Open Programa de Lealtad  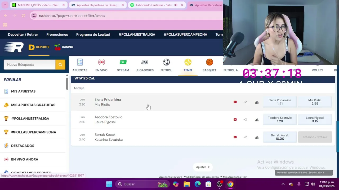point(93,35)
